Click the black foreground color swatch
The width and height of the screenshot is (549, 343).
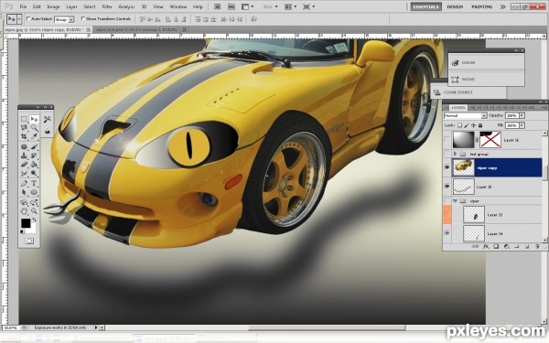point(26,223)
